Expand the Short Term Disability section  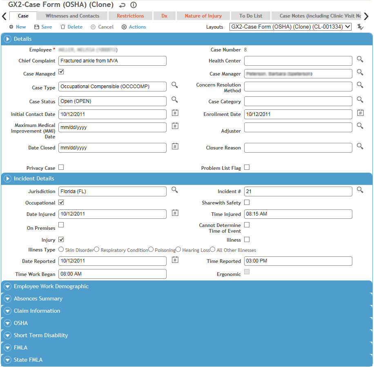tap(7, 336)
